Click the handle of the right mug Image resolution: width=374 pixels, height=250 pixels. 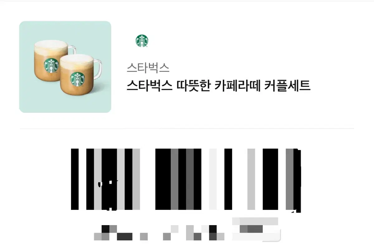pos(97,71)
